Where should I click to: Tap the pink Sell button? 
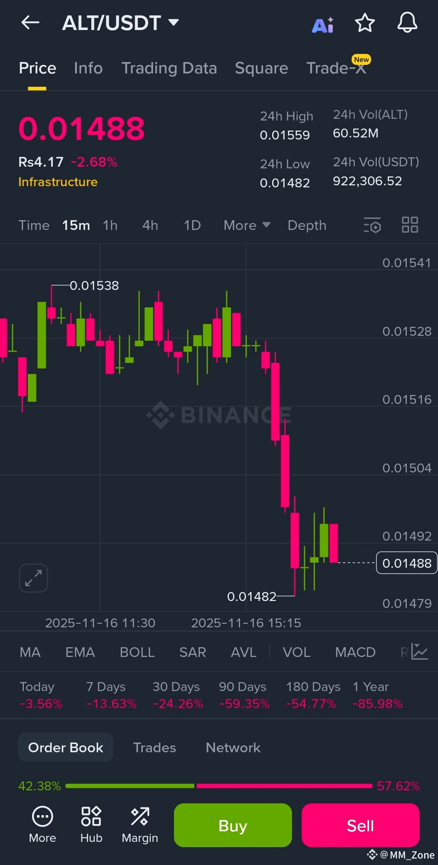(x=361, y=825)
